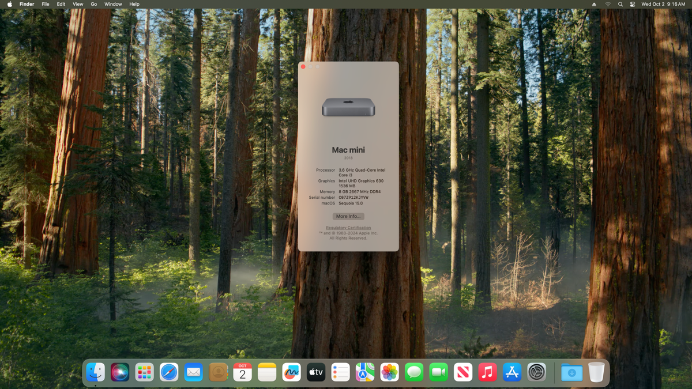Click the Sequoia 15.0 version text
692x389 pixels.
click(x=351, y=203)
